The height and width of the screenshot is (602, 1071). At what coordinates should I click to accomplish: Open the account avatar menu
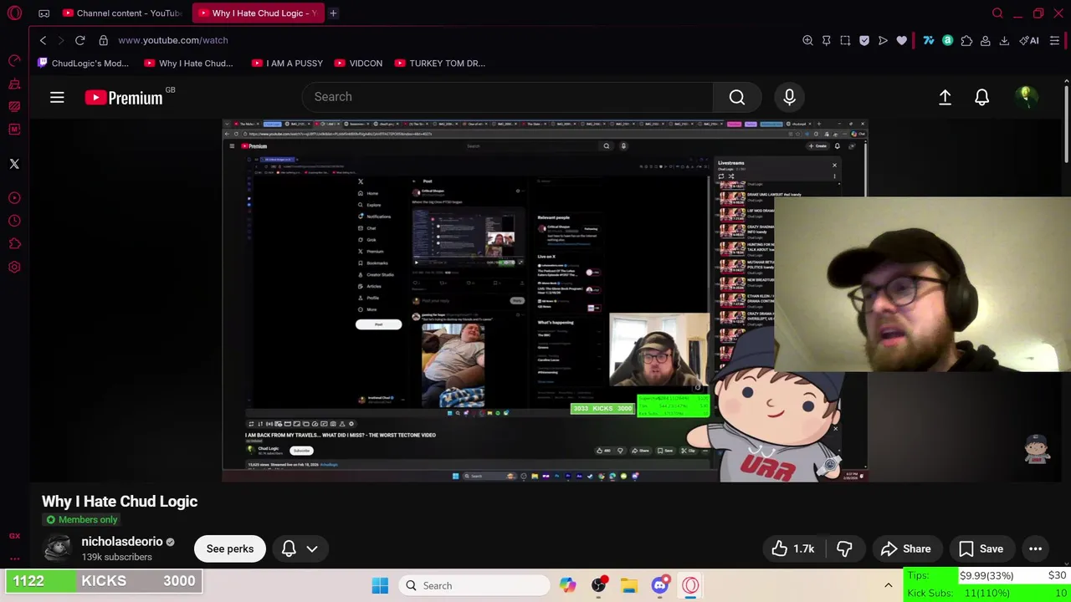(1026, 97)
